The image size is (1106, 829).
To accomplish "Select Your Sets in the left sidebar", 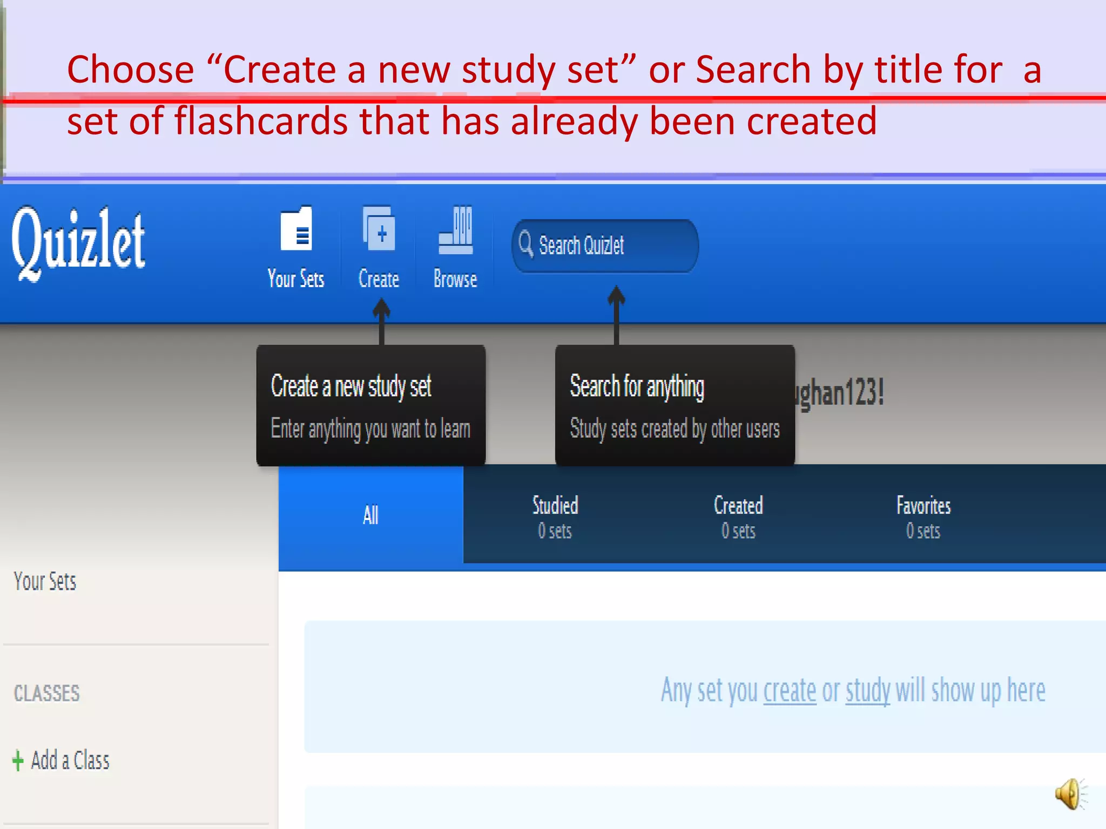I will (45, 581).
